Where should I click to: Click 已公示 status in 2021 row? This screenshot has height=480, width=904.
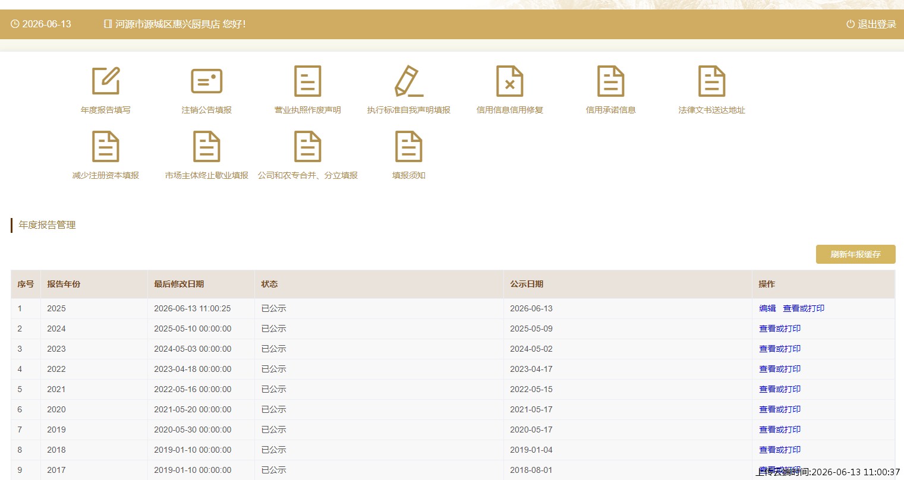(x=273, y=389)
